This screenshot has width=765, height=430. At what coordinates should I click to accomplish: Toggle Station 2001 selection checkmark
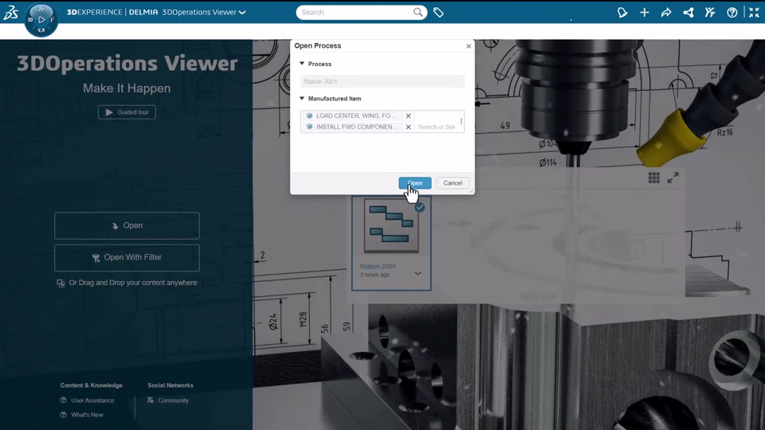(420, 208)
